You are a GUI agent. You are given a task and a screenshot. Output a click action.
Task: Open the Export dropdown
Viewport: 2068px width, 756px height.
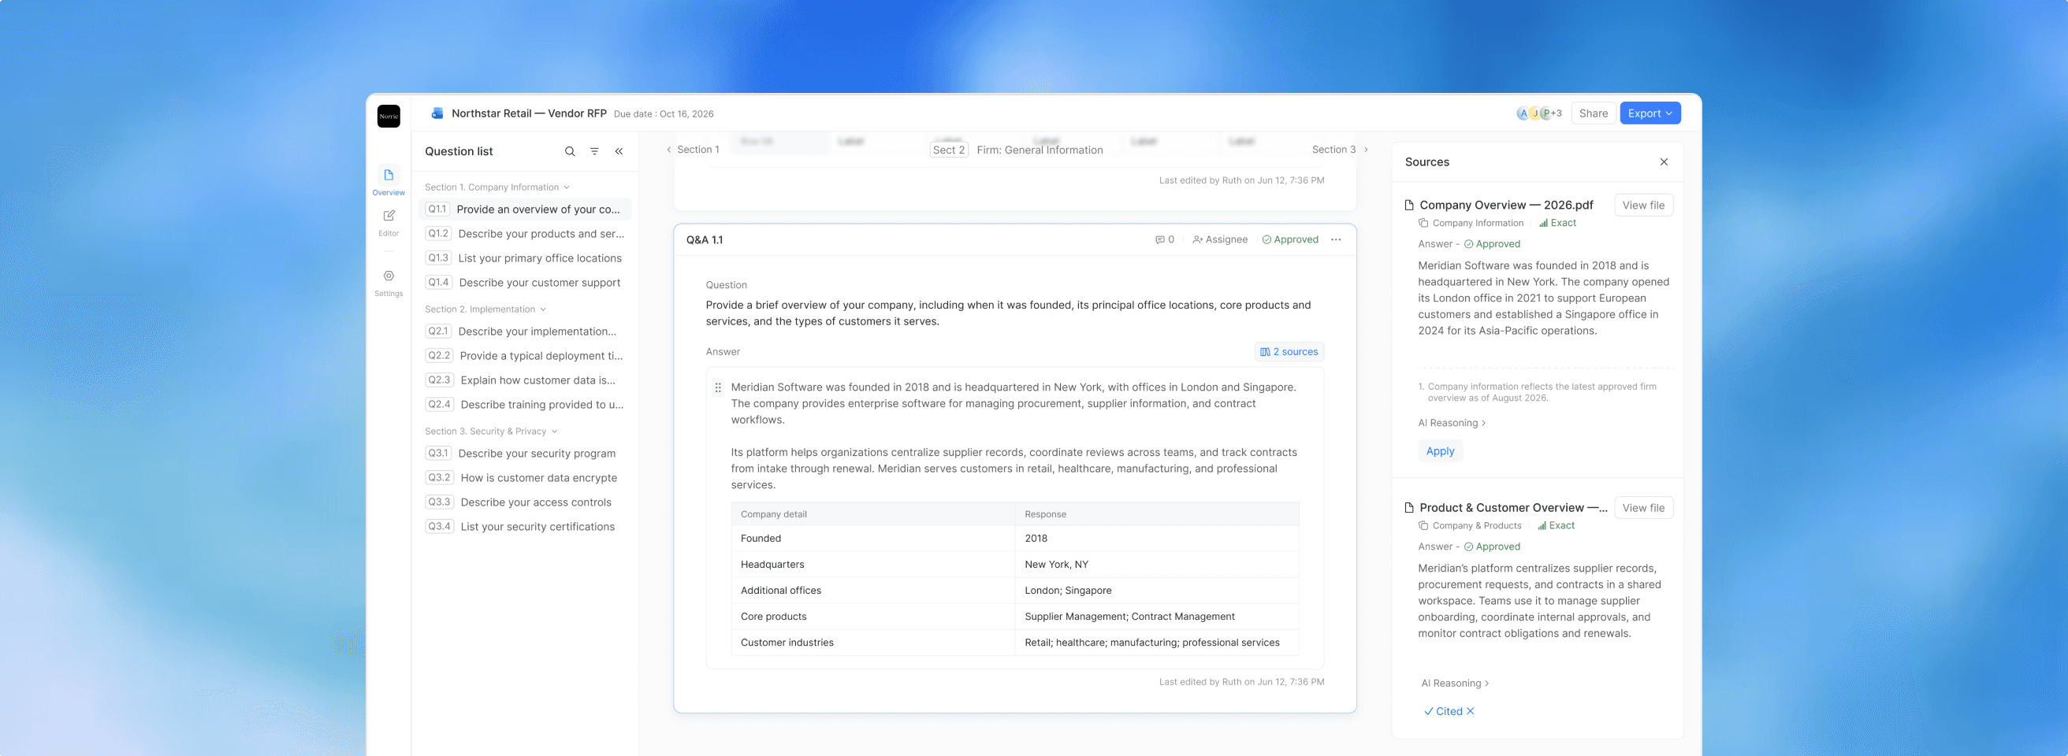pos(1650,113)
